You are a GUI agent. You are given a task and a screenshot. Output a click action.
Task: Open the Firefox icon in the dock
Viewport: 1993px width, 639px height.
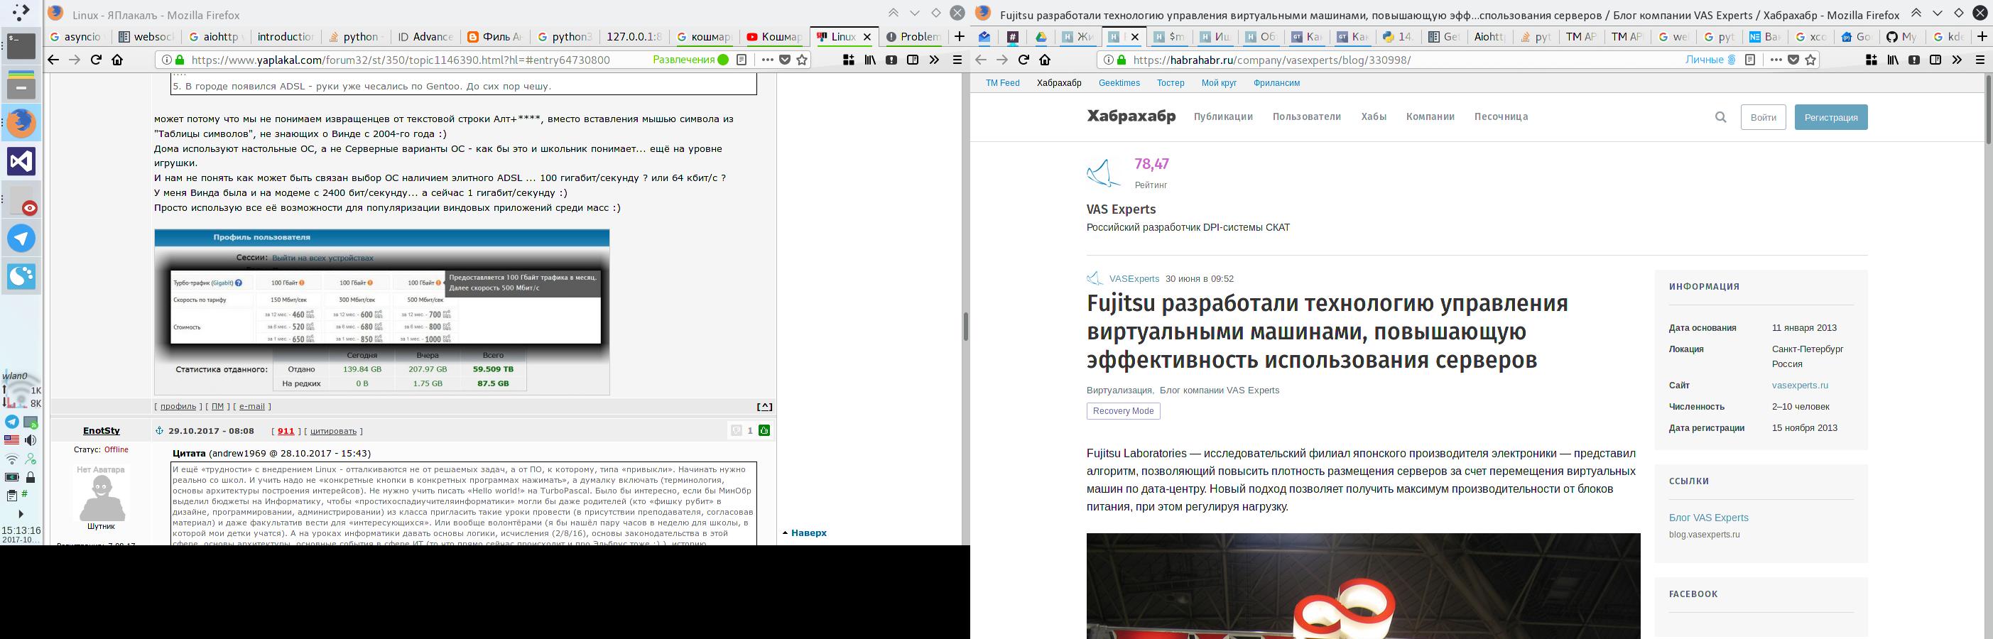point(21,123)
